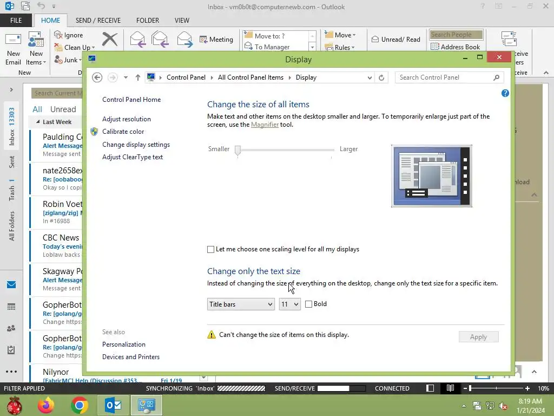This screenshot has width=554, height=416.
Task: Open the Clean Up dropdown in Outlook
Action: pyautogui.click(x=75, y=48)
